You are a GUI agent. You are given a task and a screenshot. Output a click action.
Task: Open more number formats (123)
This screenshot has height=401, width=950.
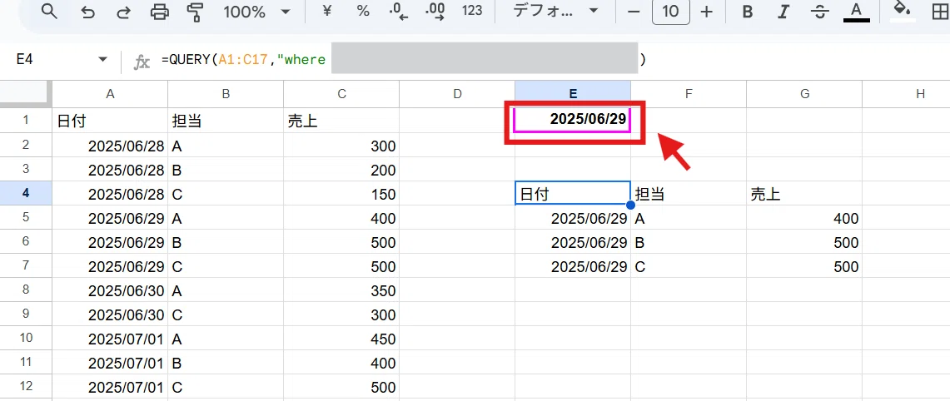pos(471,11)
